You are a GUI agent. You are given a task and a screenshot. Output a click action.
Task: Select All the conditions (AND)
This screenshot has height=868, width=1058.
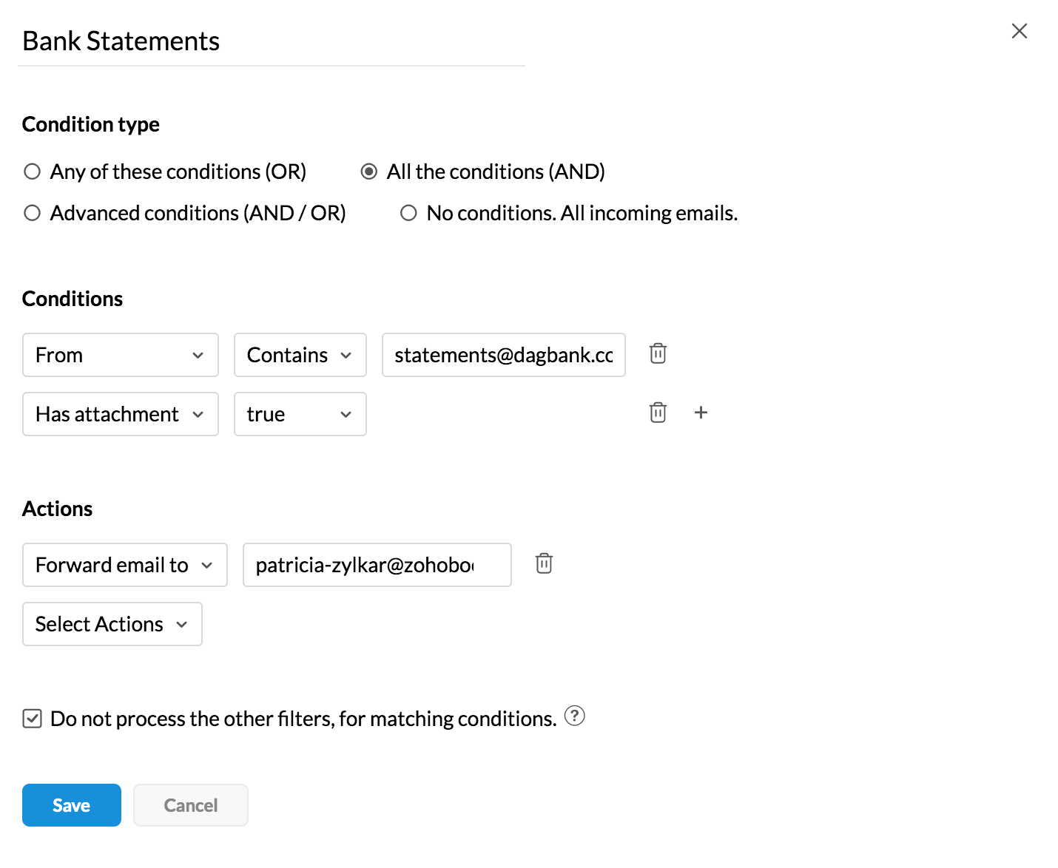tap(368, 172)
